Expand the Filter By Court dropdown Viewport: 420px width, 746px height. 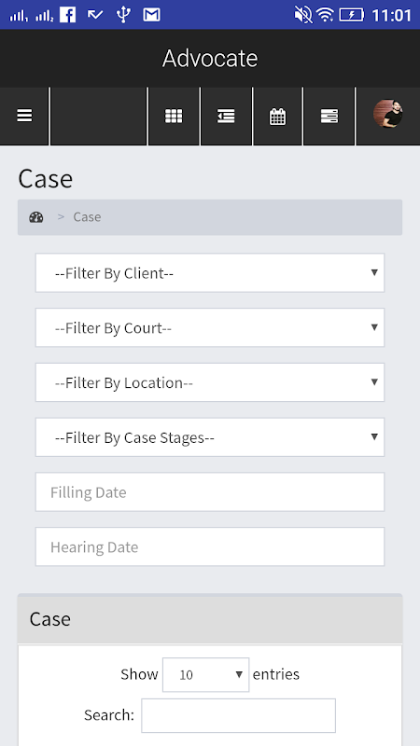210,328
